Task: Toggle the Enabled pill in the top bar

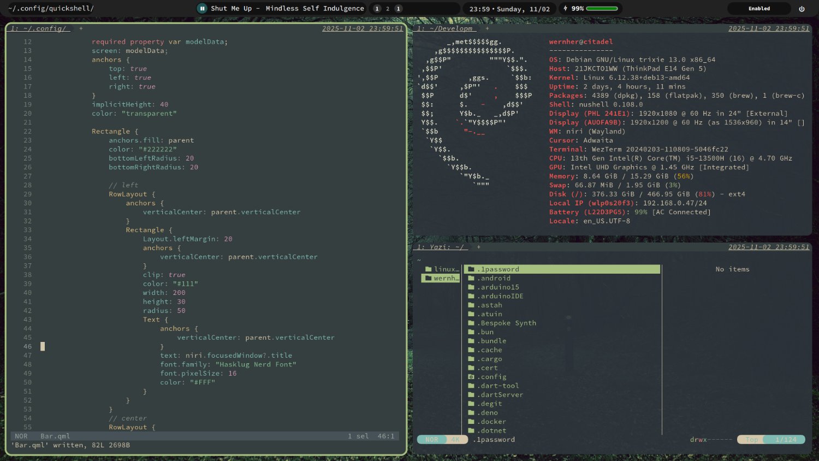Action: click(x=758, y=9)
